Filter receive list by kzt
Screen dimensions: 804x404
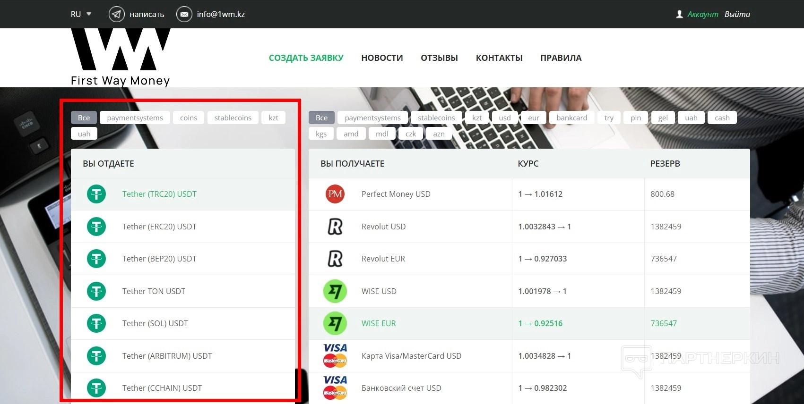477,118
